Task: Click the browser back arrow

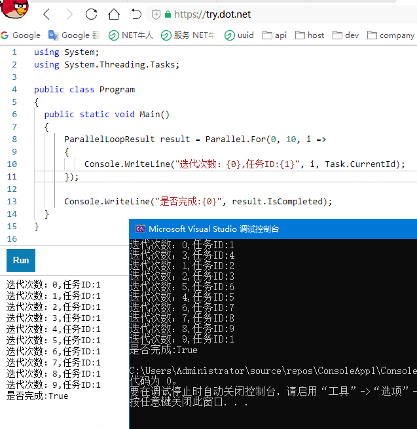Action: point(46,14)
